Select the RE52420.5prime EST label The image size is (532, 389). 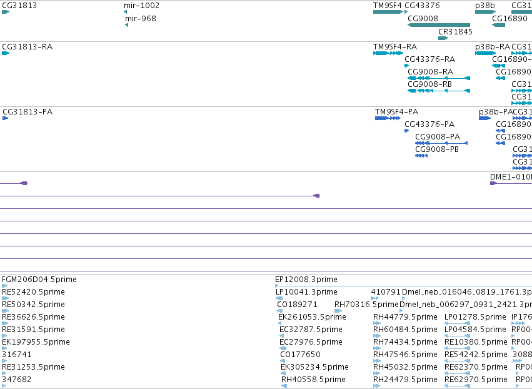pos(33,292)
